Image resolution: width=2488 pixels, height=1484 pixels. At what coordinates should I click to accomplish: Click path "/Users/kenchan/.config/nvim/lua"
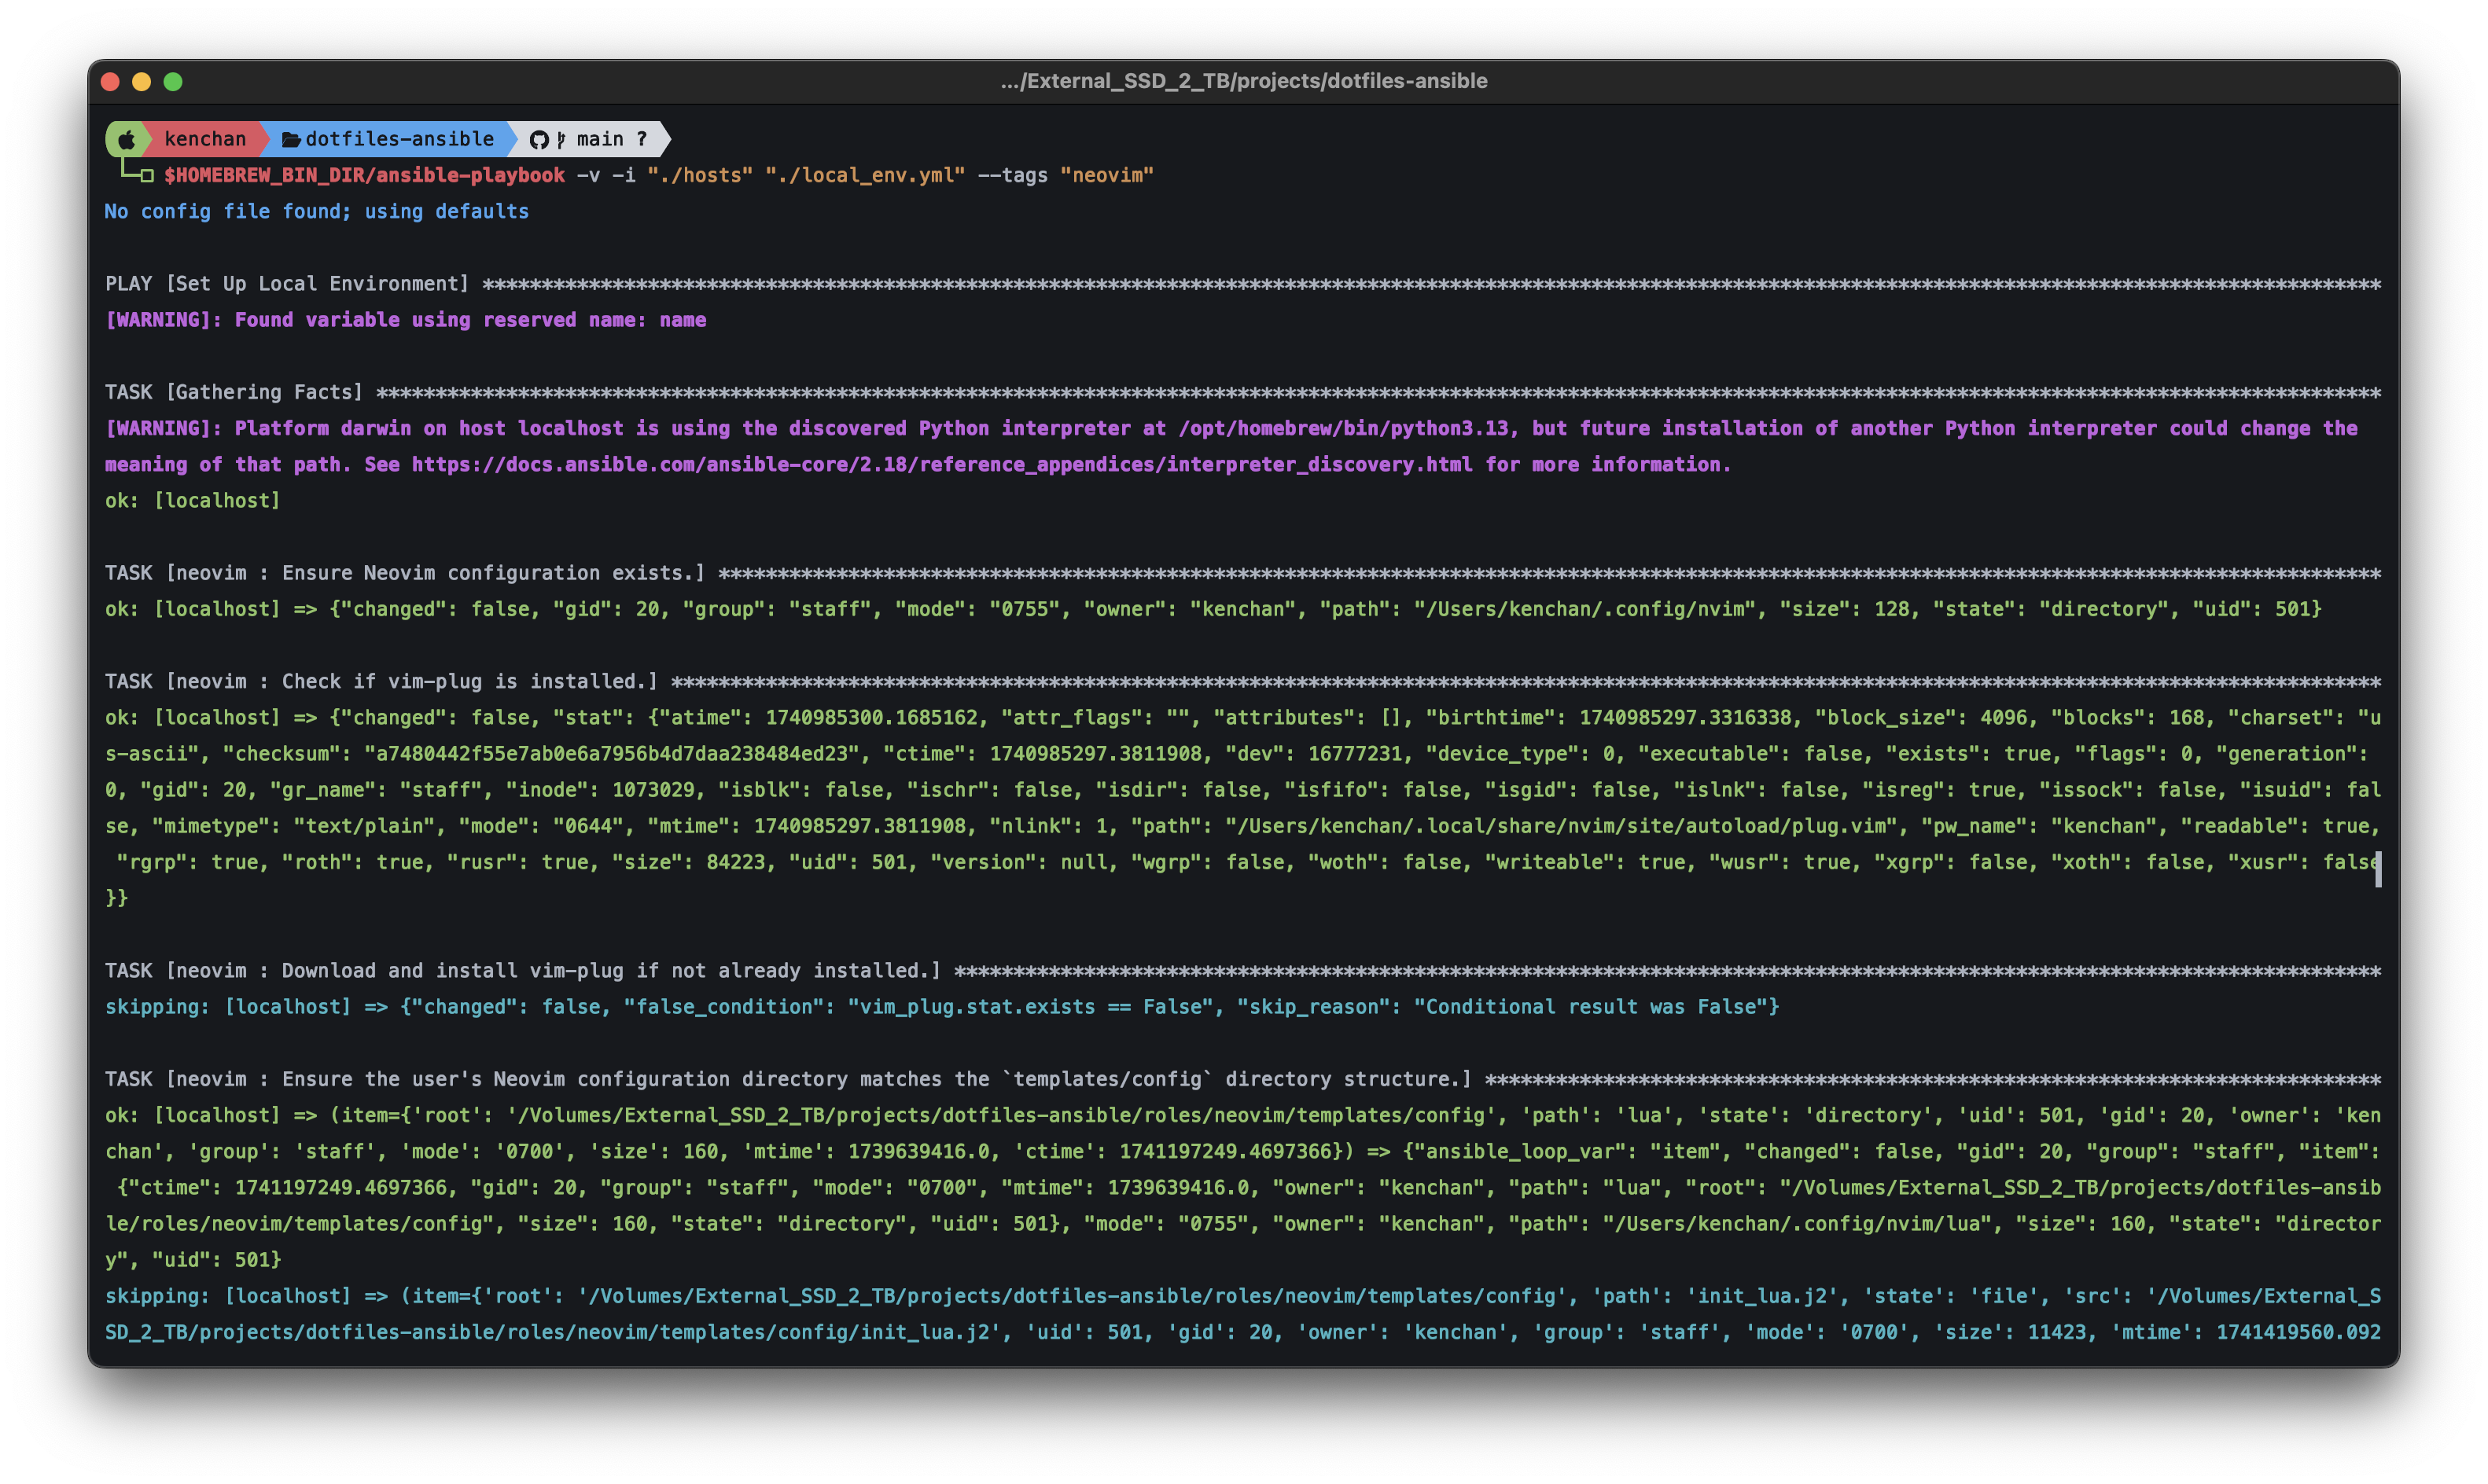click(x=1796, y=1223)
